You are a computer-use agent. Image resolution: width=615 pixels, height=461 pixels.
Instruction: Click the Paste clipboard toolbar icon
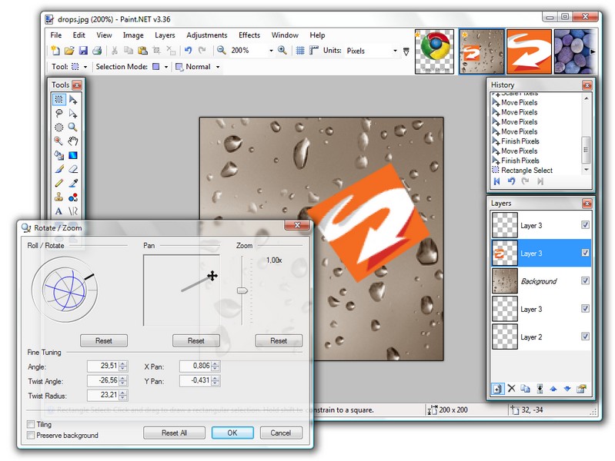click(142, 50)
